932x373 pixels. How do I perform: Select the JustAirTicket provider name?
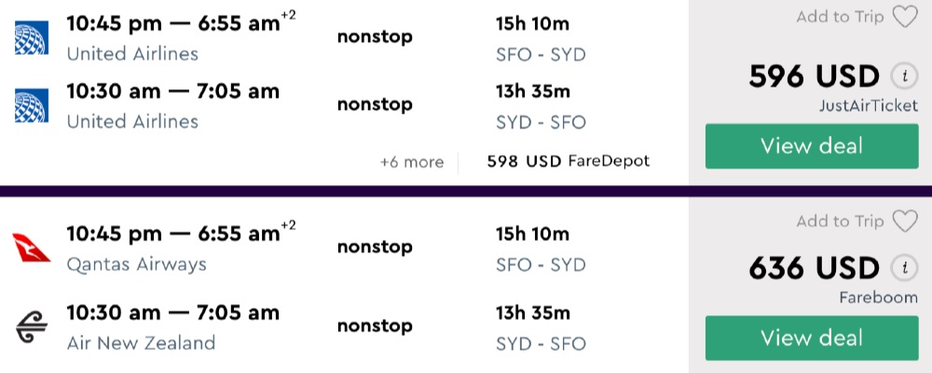[x=869, y=107]
